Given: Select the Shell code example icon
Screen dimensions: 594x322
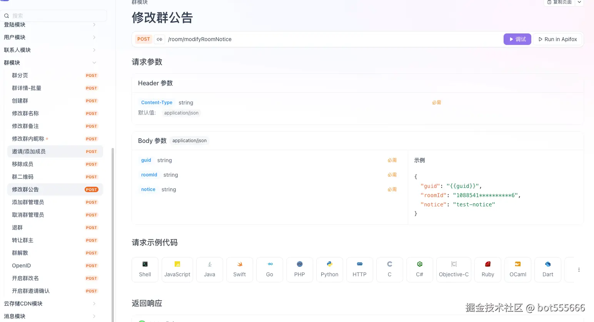Looking at the screenshot, I should 145,269.
